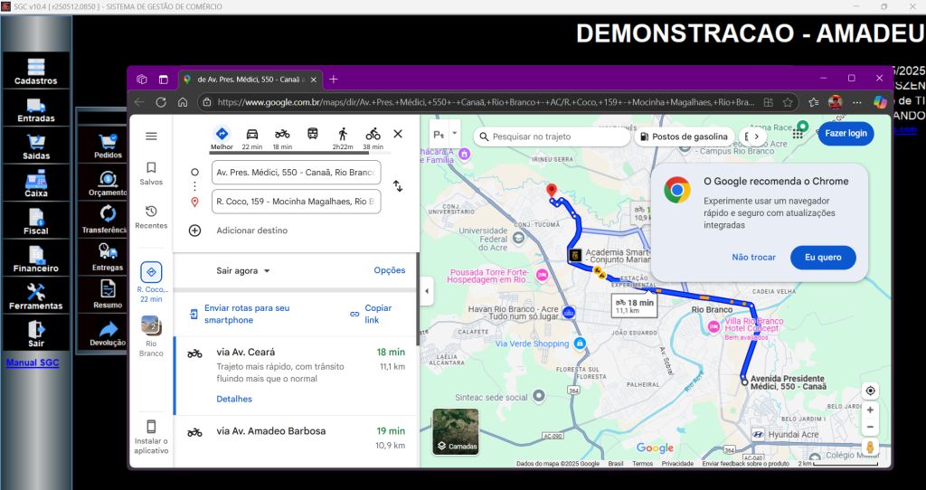Select bicycle travel mode 38 min
This screenshot has width=926, height=490.
[x=373, y=138]
